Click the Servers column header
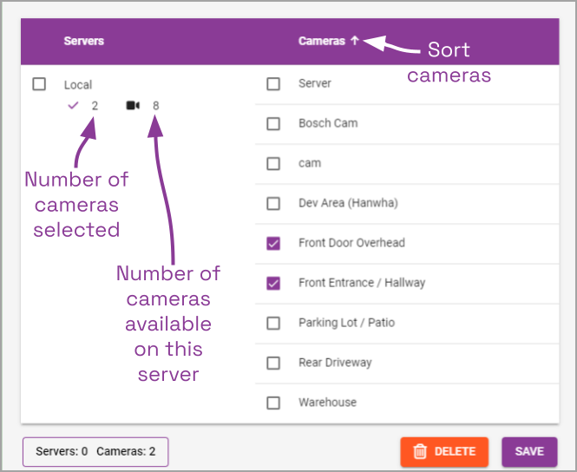The height and width of the screenshot is (472, 577). pyautogui.click(x=83, y=41)
